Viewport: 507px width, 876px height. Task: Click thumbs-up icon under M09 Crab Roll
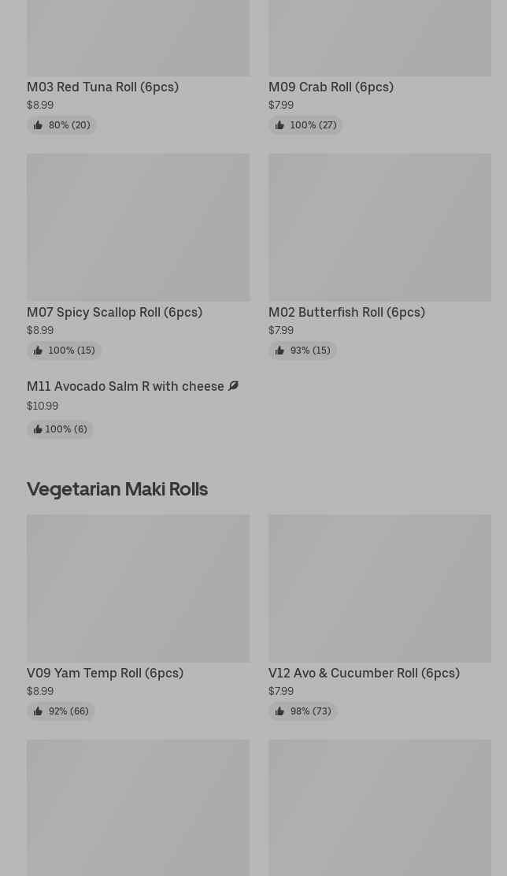pos(279,125)
